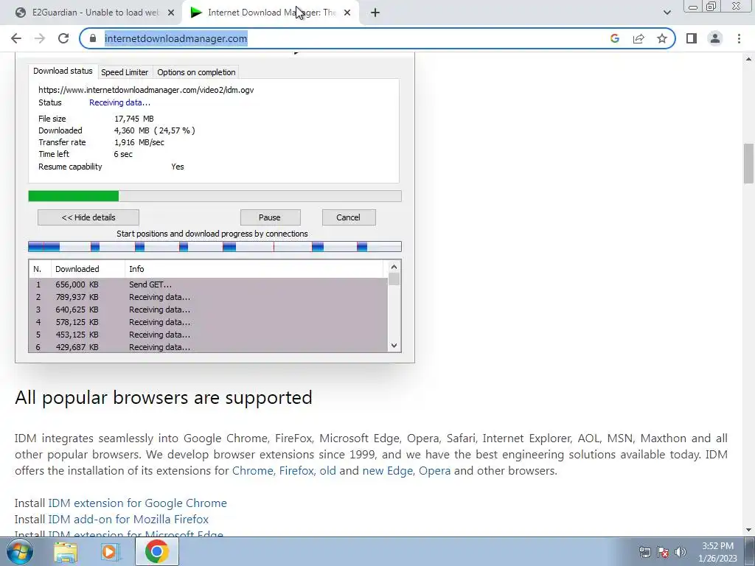This screenshot has width=755, height=566.
Task: Select the Internet Download Manager tab
Action: tap(271, 13)
